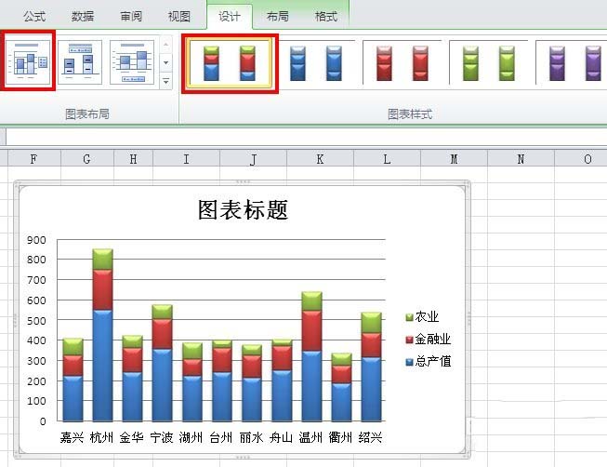607x467 pixels.
Task: Click the 嘉兴 blue bar segment
Action: [x=73, y=399]
